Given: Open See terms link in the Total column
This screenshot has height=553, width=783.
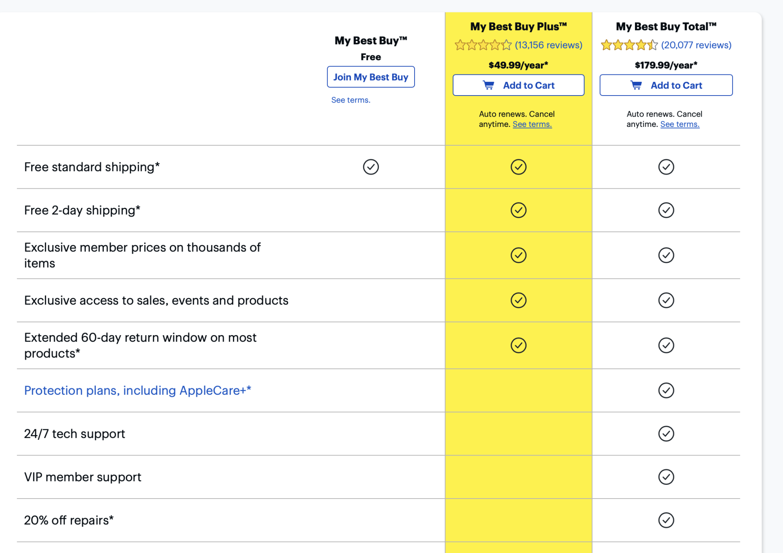Looking at the screenshot, I should tap(680, 125).
